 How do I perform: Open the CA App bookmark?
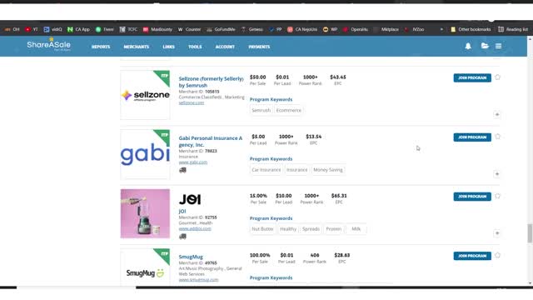pos(79,30)
